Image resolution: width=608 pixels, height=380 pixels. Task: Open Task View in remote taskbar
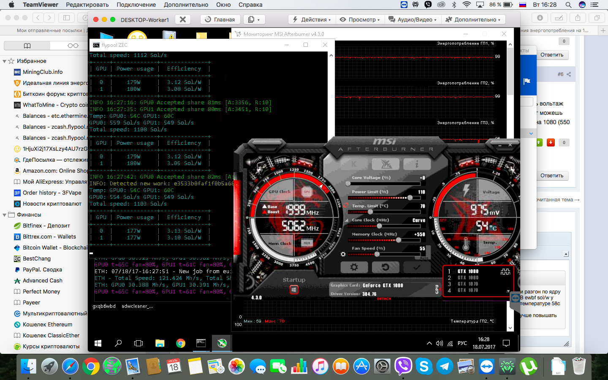[x=138, y=343]
